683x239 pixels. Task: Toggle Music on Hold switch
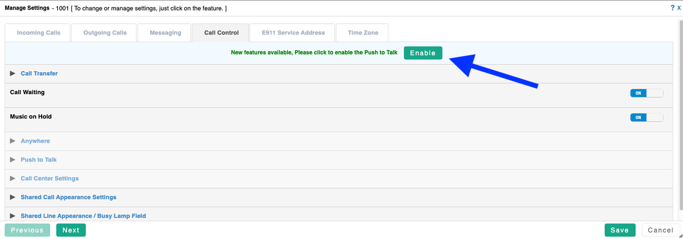point(646,117)
